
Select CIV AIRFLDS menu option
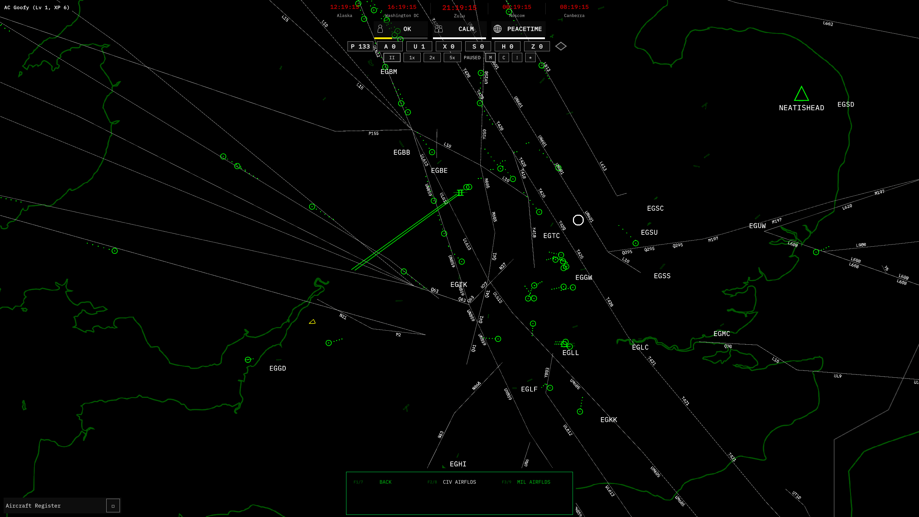click(459, 482)
